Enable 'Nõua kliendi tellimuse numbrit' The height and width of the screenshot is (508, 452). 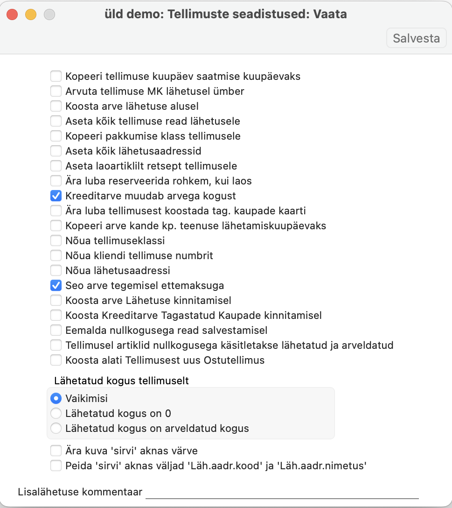56,255
